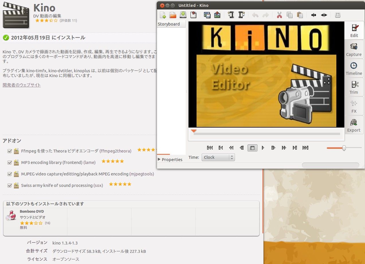Click the Cut scissors icon
This screenshot has width=365, height=264.
click(279, 15)
